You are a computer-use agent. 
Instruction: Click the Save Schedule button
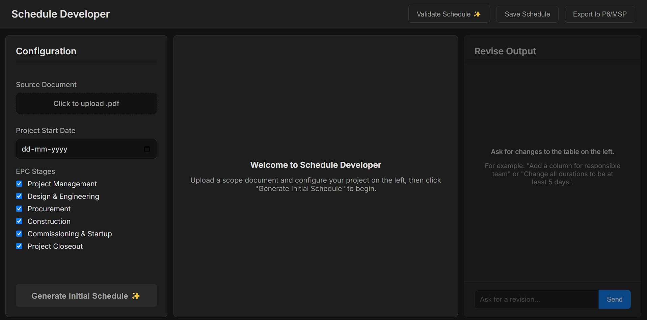click(527, 14)
